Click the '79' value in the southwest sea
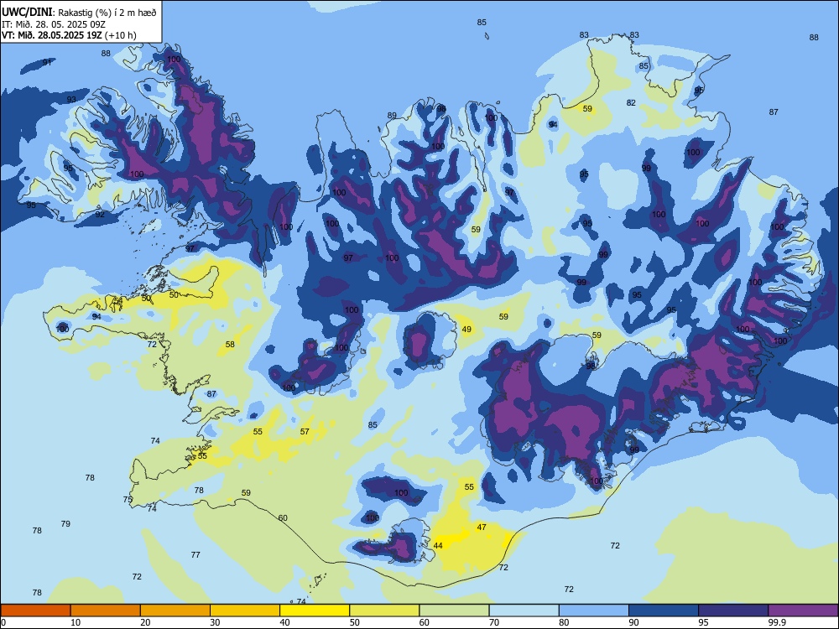 tap(65, 523)
